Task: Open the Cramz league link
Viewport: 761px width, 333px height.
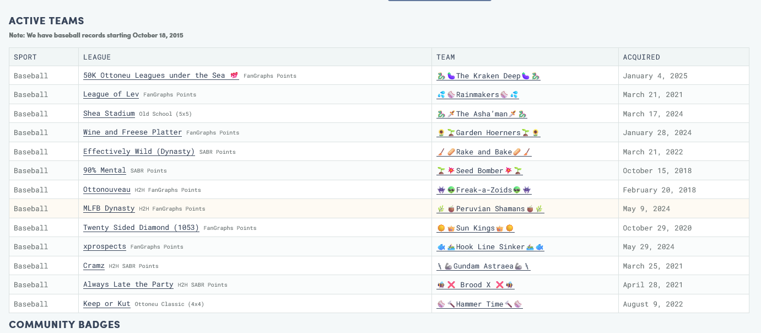Action: [94, 266]
